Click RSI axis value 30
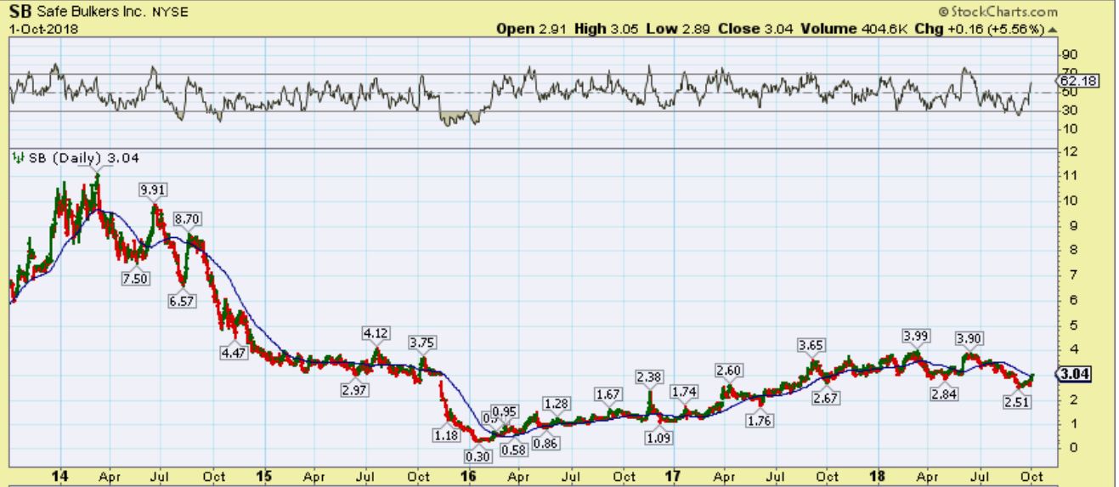 (x=1070, y=110)
